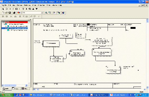Close the Model Explorer panel
Viewport: 149px width, 97px height.
(x=30, y=19)
